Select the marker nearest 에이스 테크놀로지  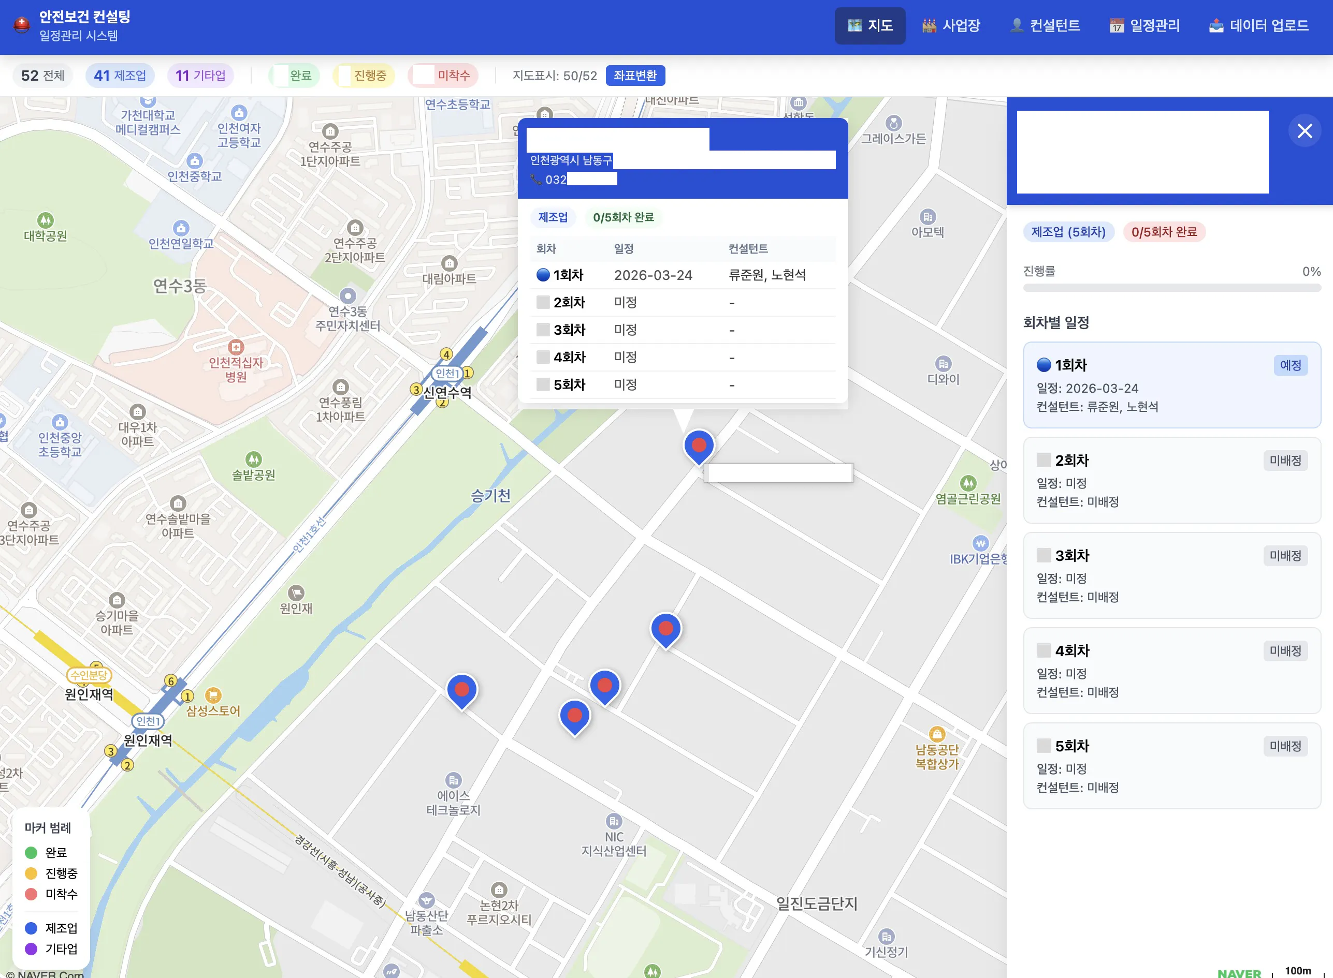[462, 691]
